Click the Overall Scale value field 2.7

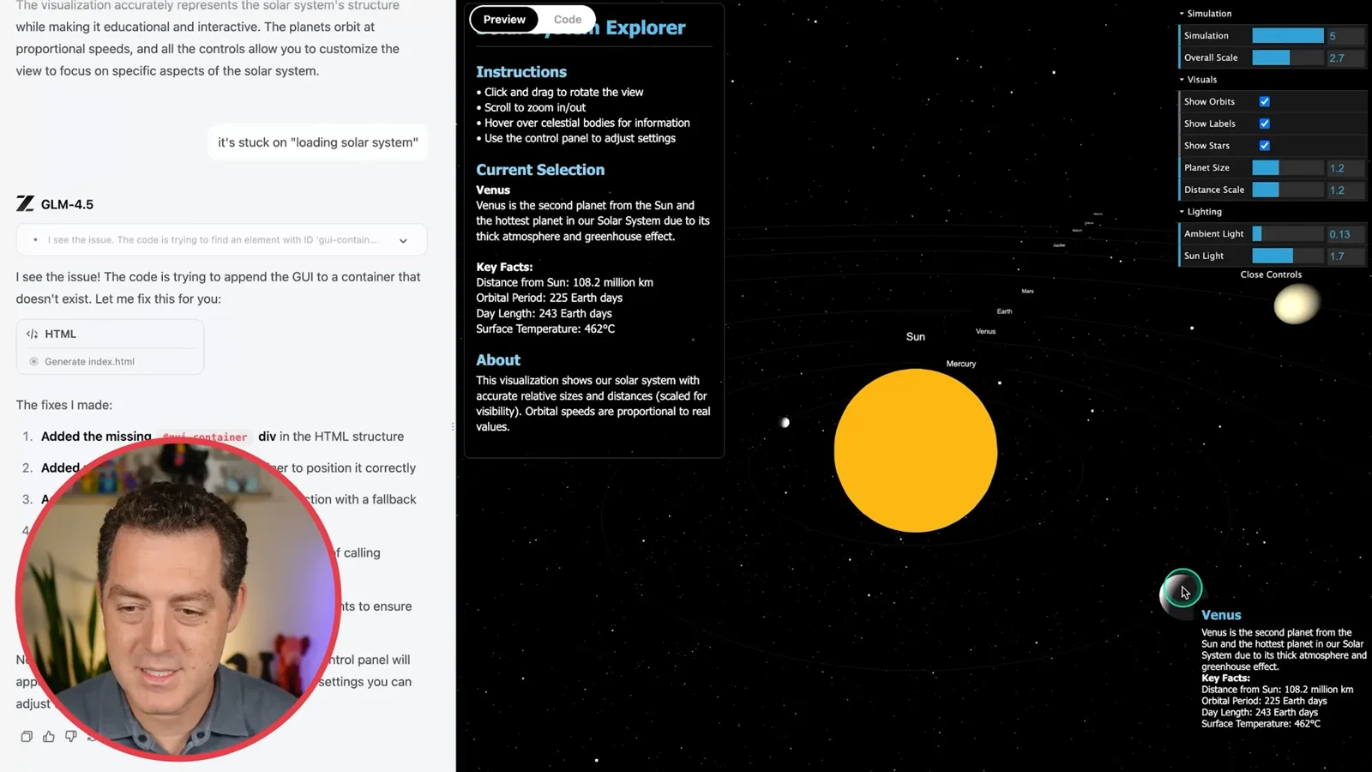(x=1345, y=58)
